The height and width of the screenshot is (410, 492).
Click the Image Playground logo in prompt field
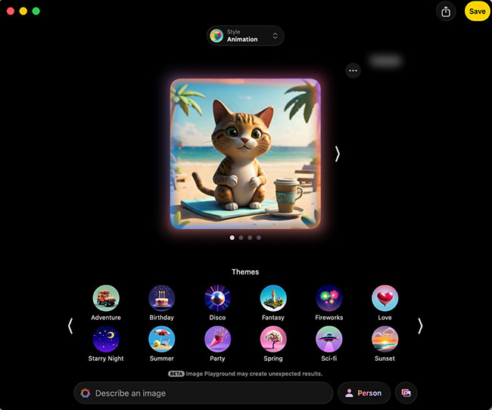86,393
